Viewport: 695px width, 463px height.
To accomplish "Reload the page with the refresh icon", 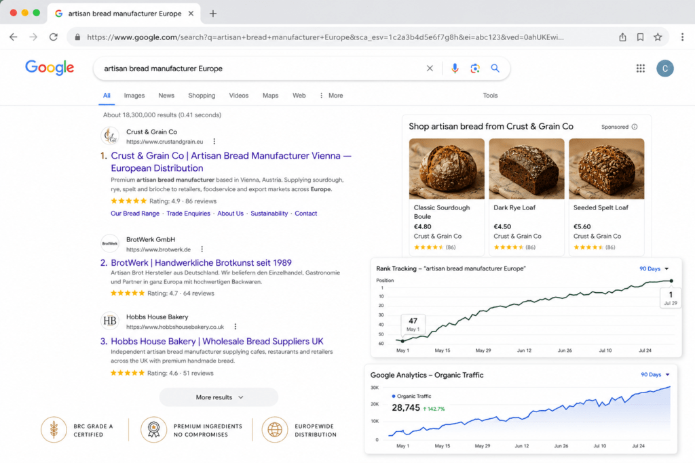I will pyautogui.click(x=54, y=37).
